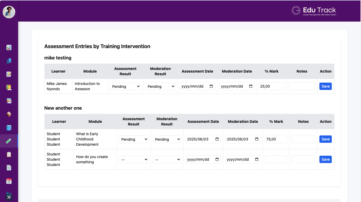The image size is (361, 202).
Task: Save the 'How do you create something' entry
Action: [325, 159]
